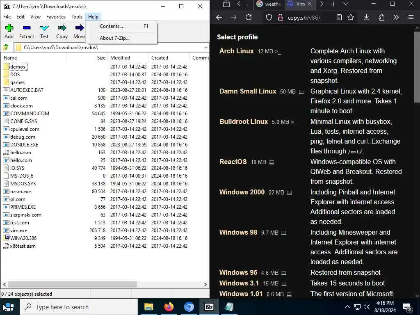Select the hello.asm file icon
This screenshot has height=315, width=420.
pyautogui.click(x=6, y=153)
